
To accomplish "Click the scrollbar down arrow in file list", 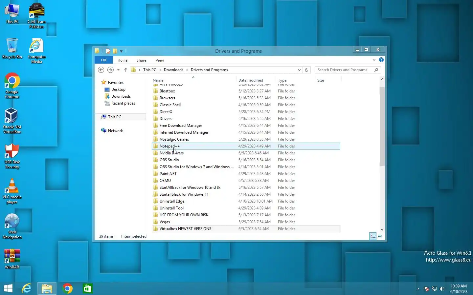I will [382, 230].
